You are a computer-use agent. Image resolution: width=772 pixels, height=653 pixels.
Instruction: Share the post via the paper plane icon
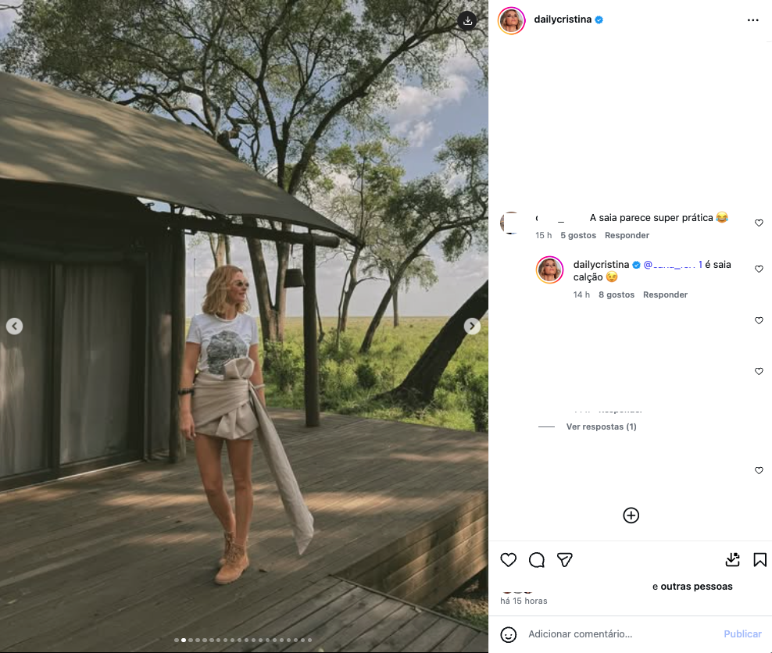pyautogui.click(x=564, y=560)
